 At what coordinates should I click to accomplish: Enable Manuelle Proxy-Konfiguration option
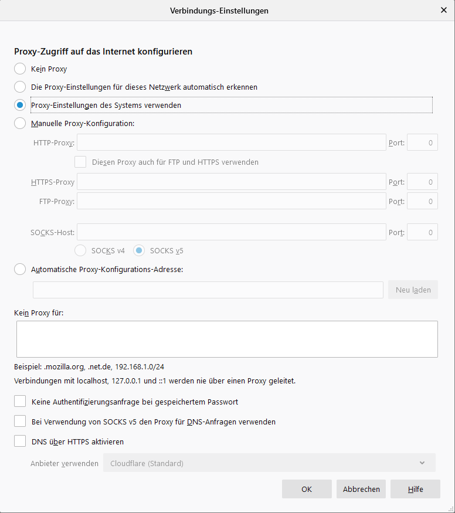(x=20, y=123)
